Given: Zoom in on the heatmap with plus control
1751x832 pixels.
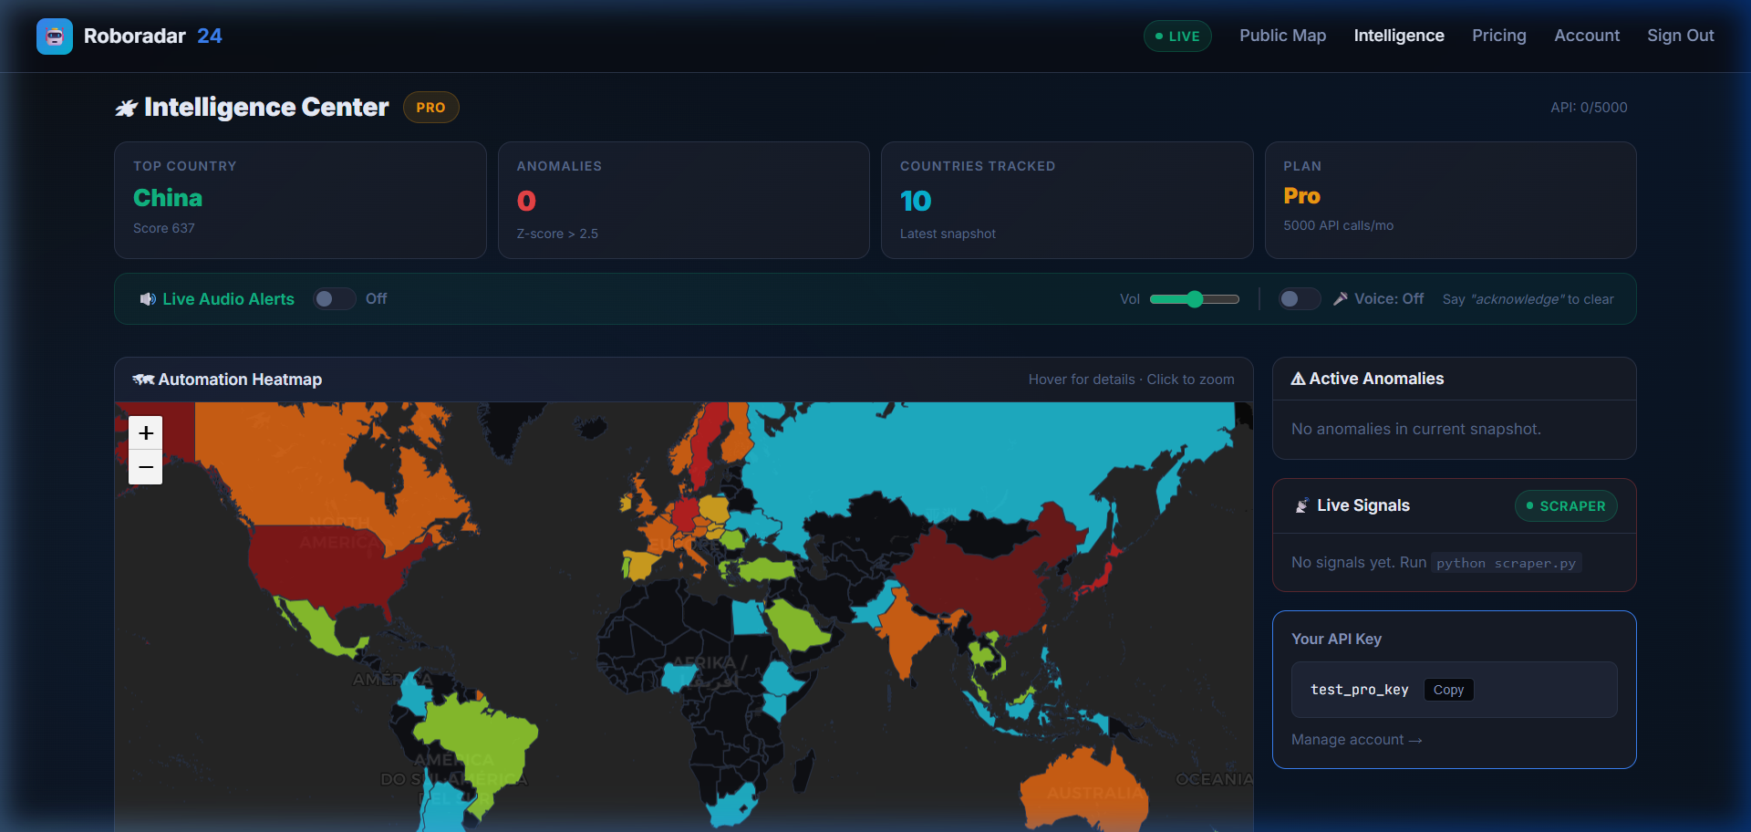Looking at the screenshot, I should coord(145,432).
